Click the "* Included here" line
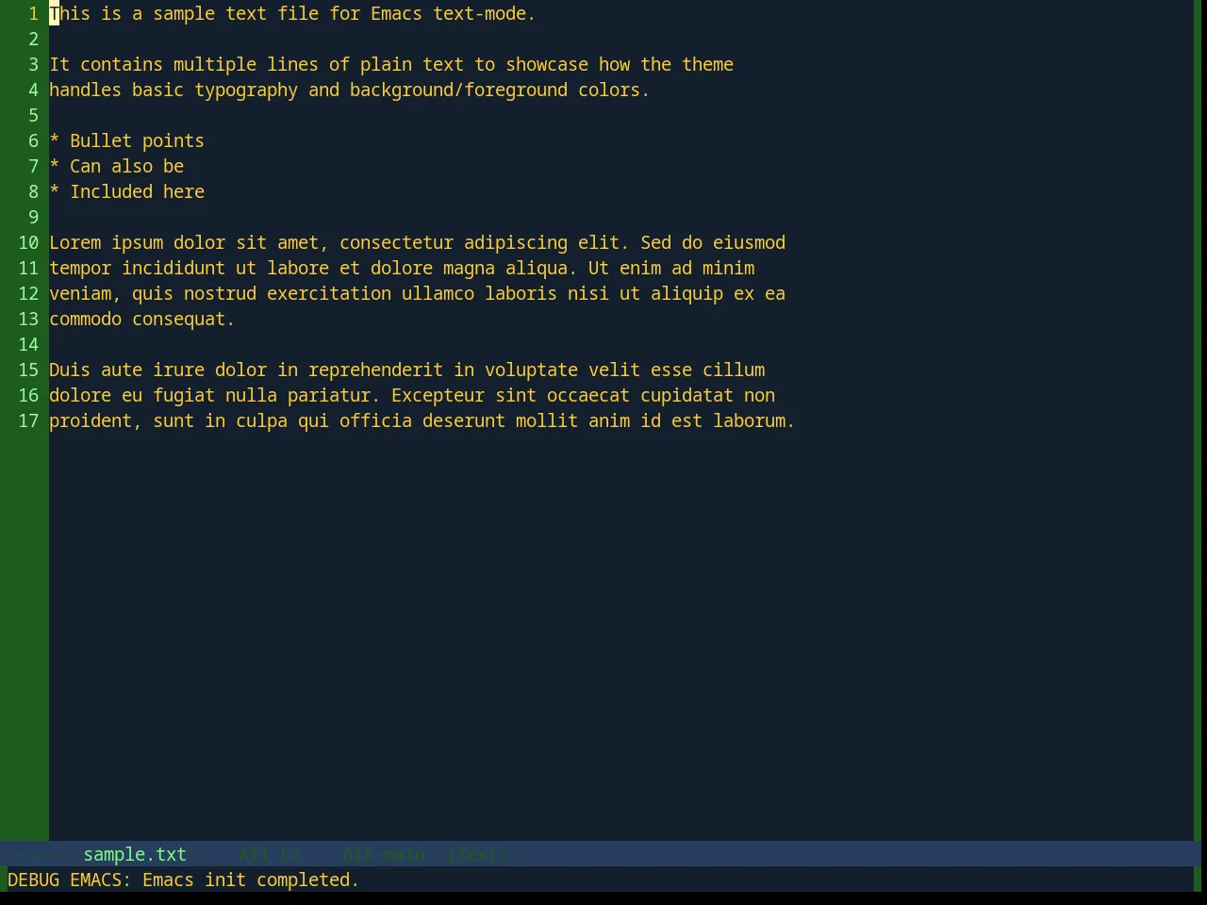This screenshot has width=1207, height=905. [x=126, y=192]
